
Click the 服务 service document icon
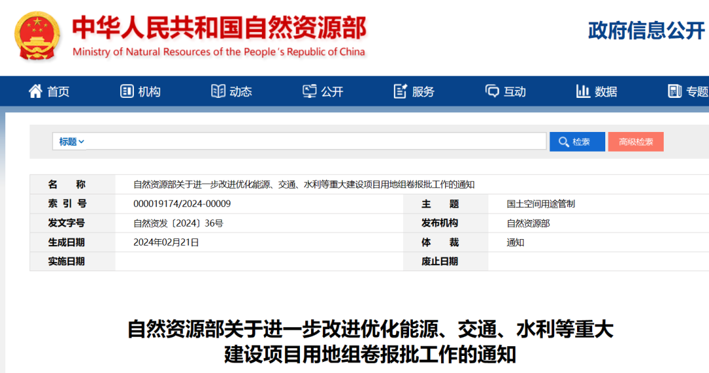pos(400,91)
